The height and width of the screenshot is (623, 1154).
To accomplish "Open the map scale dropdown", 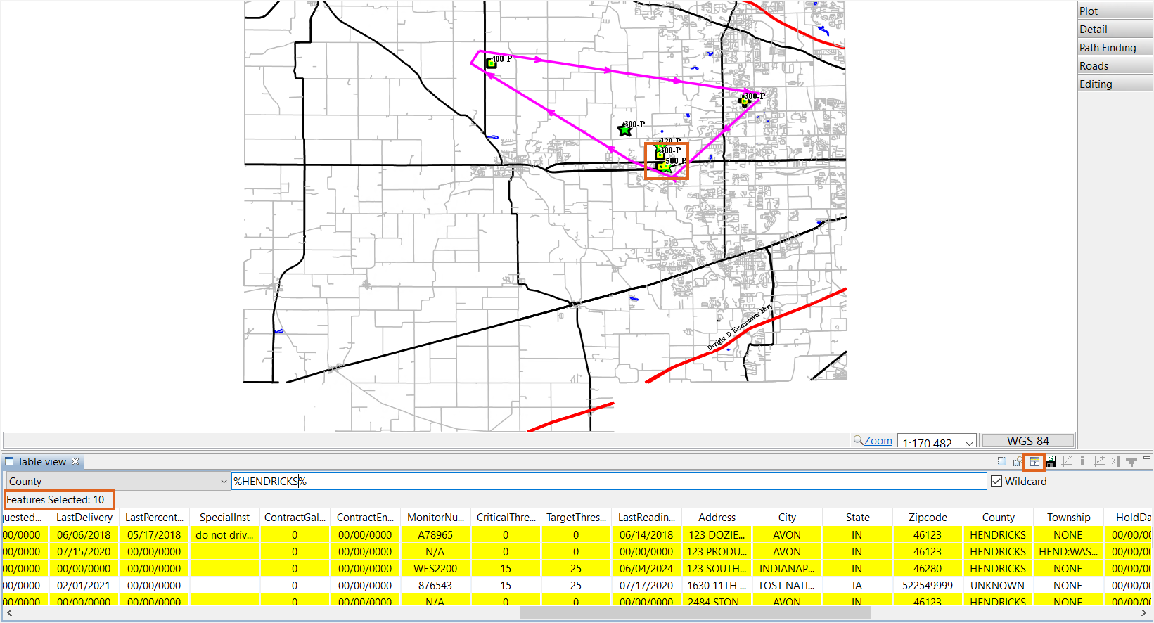I will [x=969, y=443].
